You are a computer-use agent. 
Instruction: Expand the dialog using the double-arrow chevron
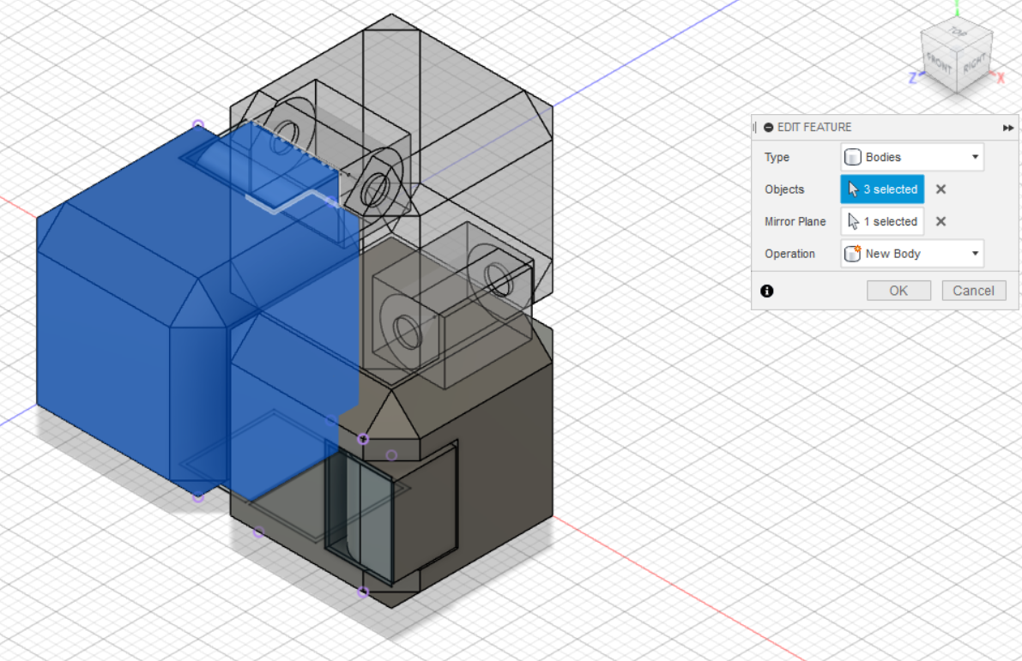(1007, 127)
